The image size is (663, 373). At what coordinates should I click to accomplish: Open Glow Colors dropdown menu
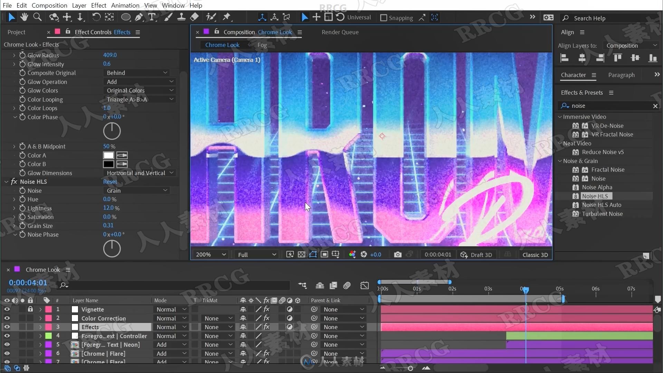(138, 90)
